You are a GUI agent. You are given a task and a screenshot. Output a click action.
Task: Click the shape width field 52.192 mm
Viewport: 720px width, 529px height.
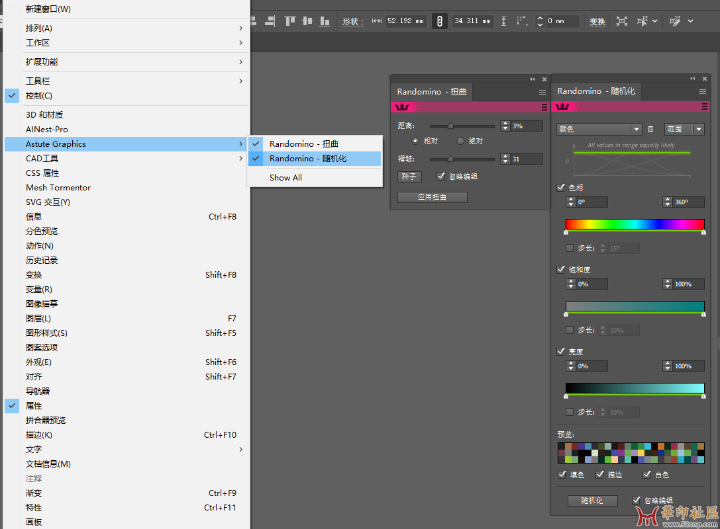[x=406, y=21]
